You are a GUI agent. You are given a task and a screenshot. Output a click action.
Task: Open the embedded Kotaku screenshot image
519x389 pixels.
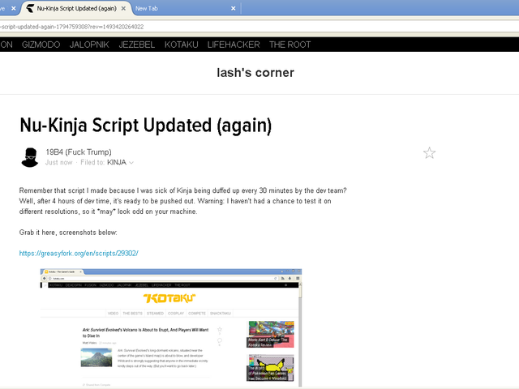171,327
